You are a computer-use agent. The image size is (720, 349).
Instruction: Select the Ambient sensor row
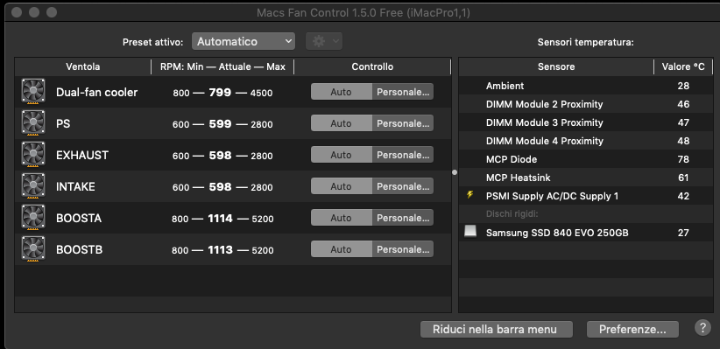pyautogui.click(x=586, y=86)
